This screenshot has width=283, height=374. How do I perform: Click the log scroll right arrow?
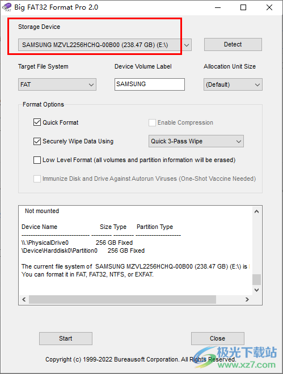247,299
